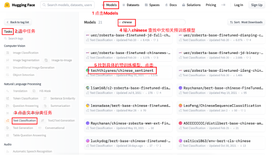The height and width of the screenshot is (155, 272).
Task: Go to the Pricing page
Action: [211, 5]
